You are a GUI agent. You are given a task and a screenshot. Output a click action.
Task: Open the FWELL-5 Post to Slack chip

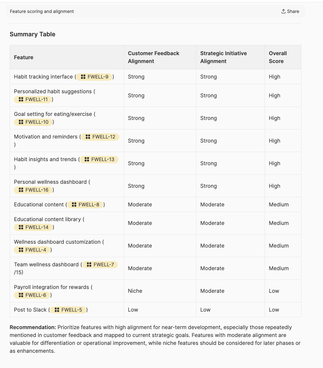point(68,310)
